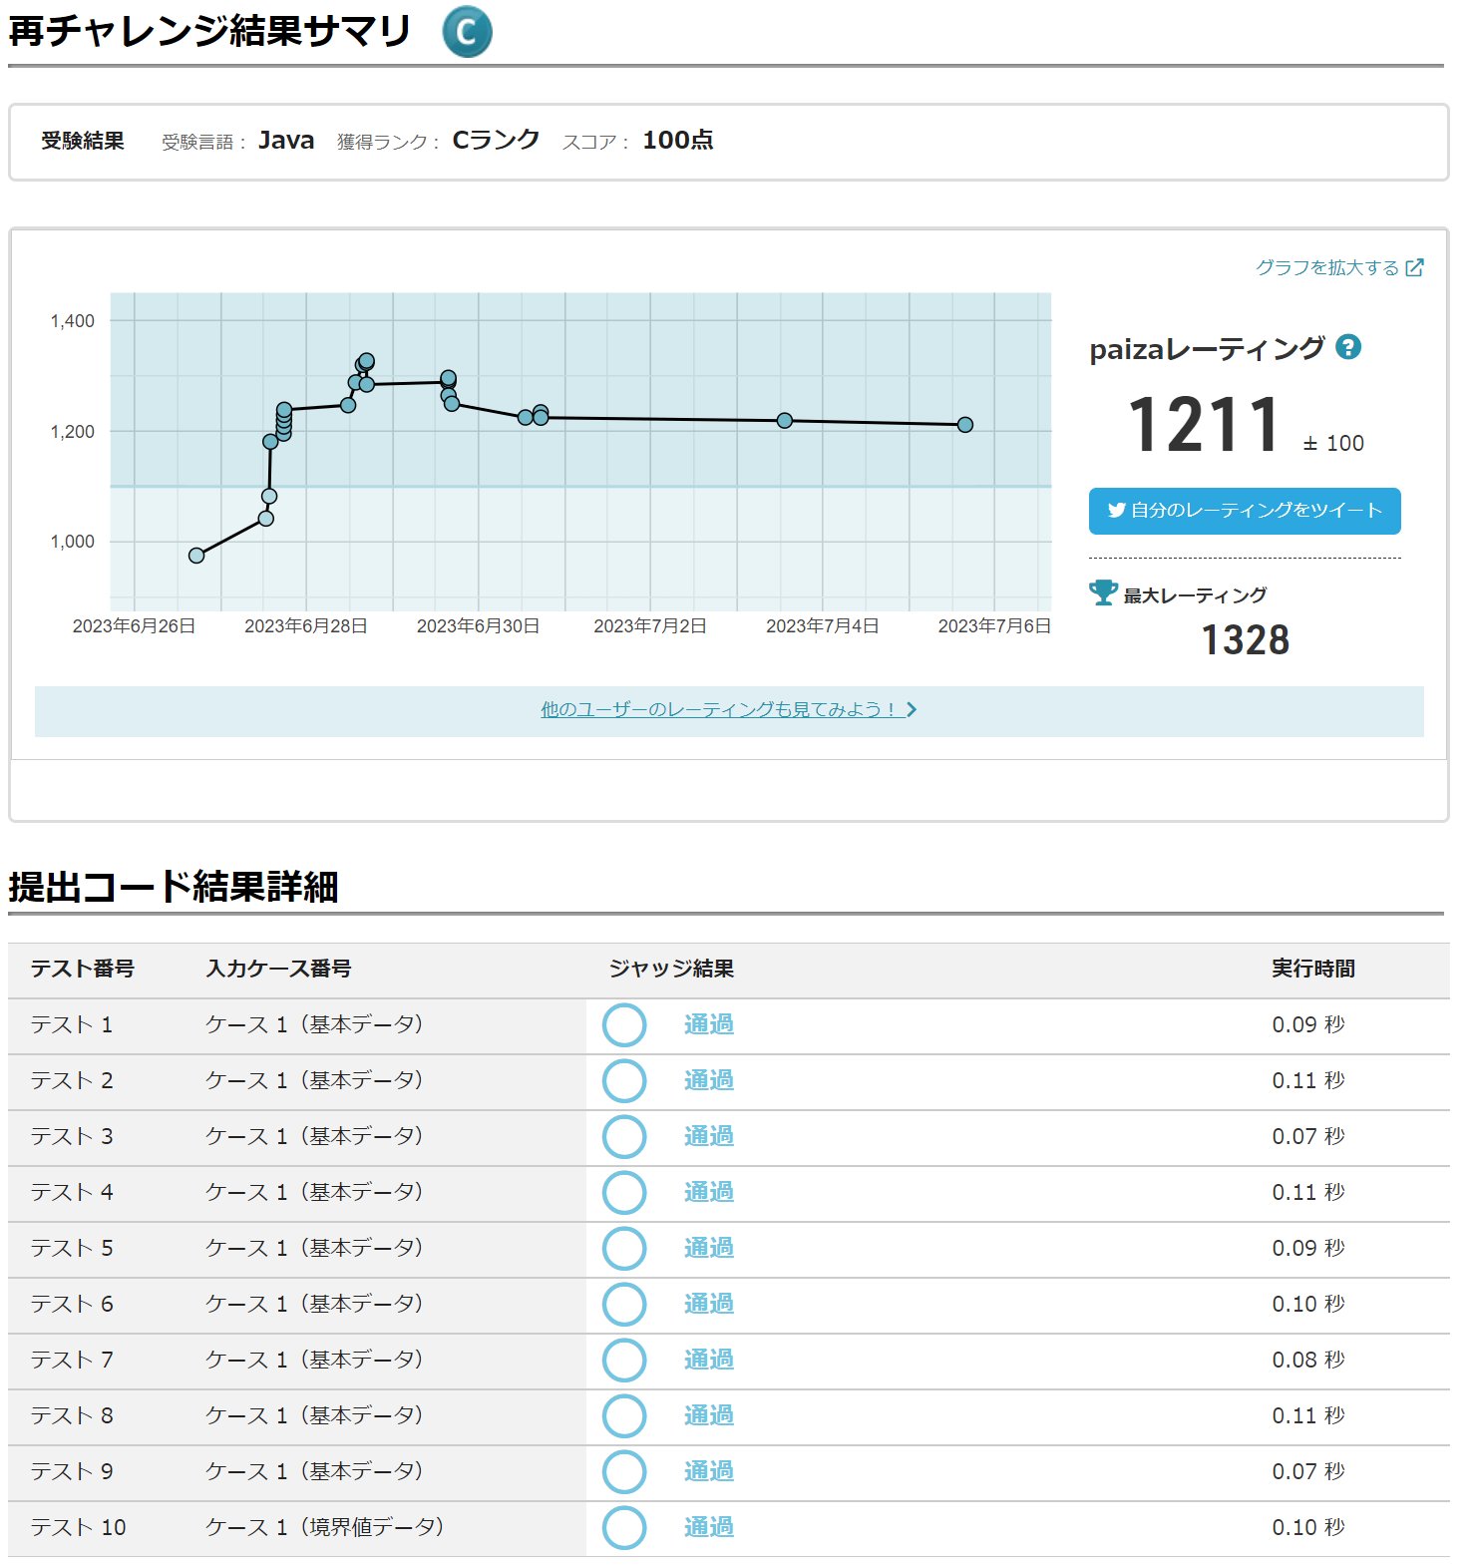Select the first data point on rating graph
This screenshot has height=1568, width=1475.
pos(196,556)
